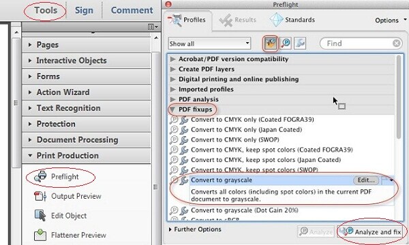The height and width of the screenshot is (245, 409).
Task: Select the single fixups wrench icon
Action: [x=300, y=44]
